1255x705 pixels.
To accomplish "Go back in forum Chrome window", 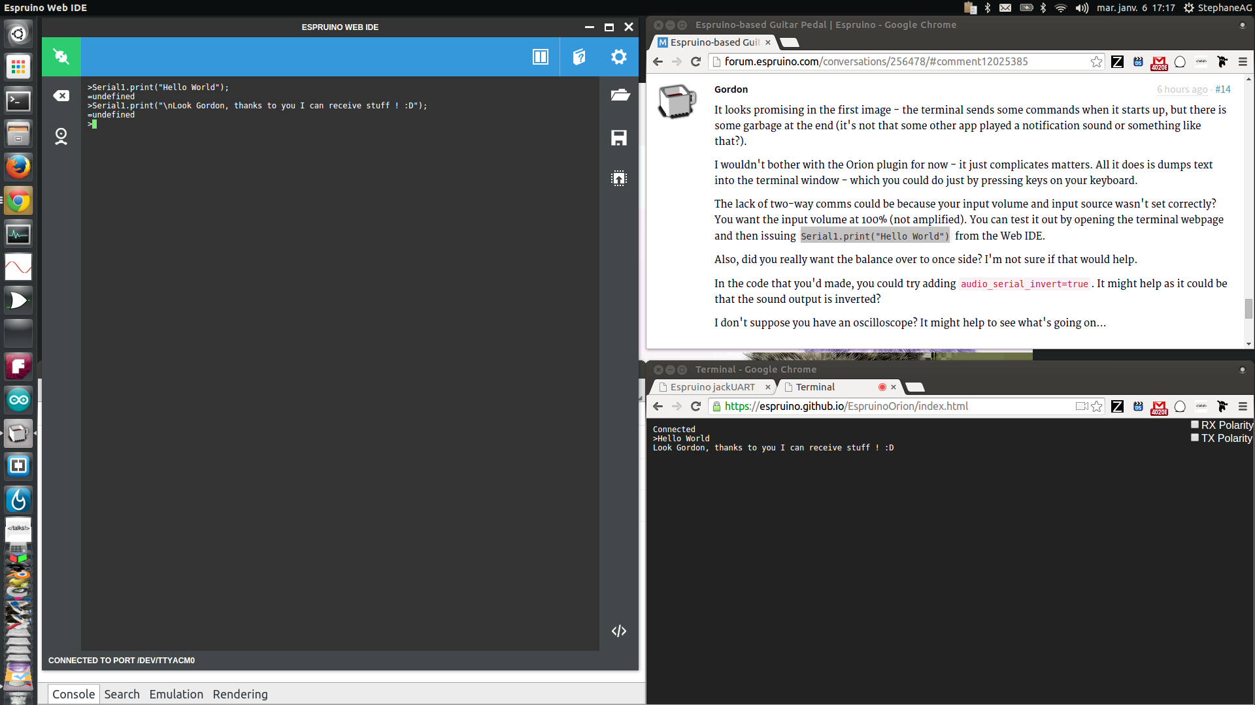I will click(x=658, y=61).
